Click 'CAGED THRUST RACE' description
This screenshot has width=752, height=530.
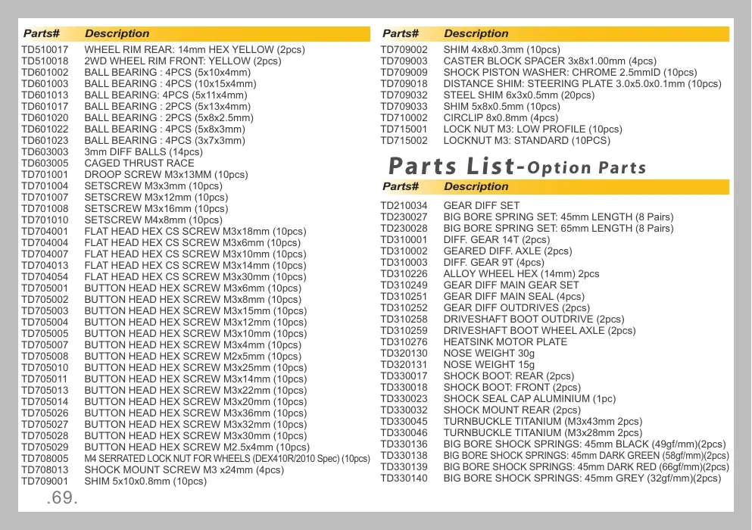(139, 163)
